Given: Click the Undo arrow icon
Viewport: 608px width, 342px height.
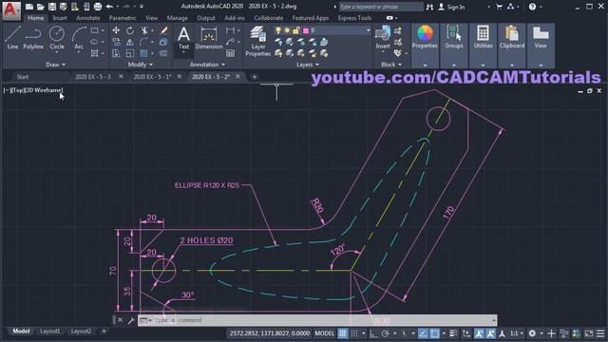Looking at the screenshot, I should [x=109, y=7].
